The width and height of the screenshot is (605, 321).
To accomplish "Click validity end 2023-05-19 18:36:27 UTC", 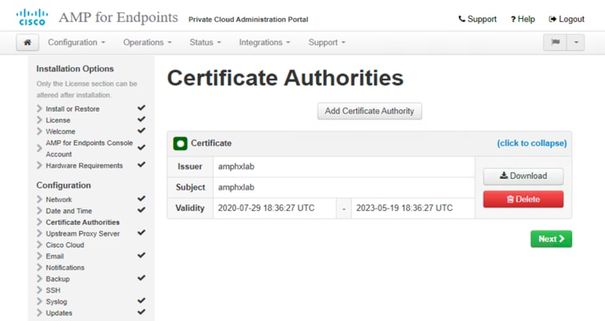I will (405, 208).
